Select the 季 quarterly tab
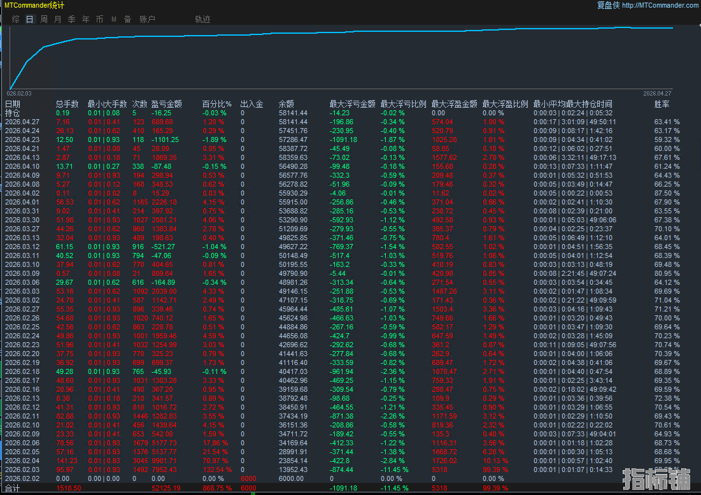701x495 pixels. [72, 19]
